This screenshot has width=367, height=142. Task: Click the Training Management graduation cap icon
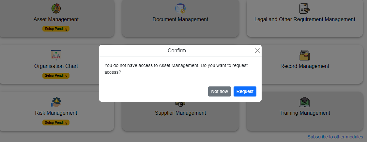pyautogui.click(x=305, y=102)
